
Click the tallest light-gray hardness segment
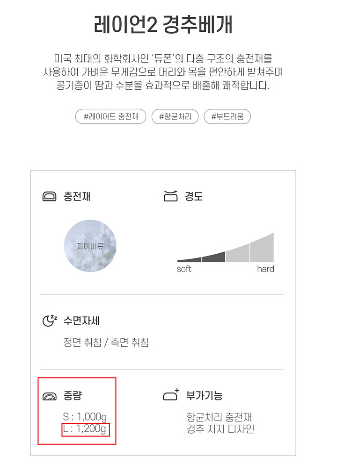pyautogui.click(x=262, y=249)
